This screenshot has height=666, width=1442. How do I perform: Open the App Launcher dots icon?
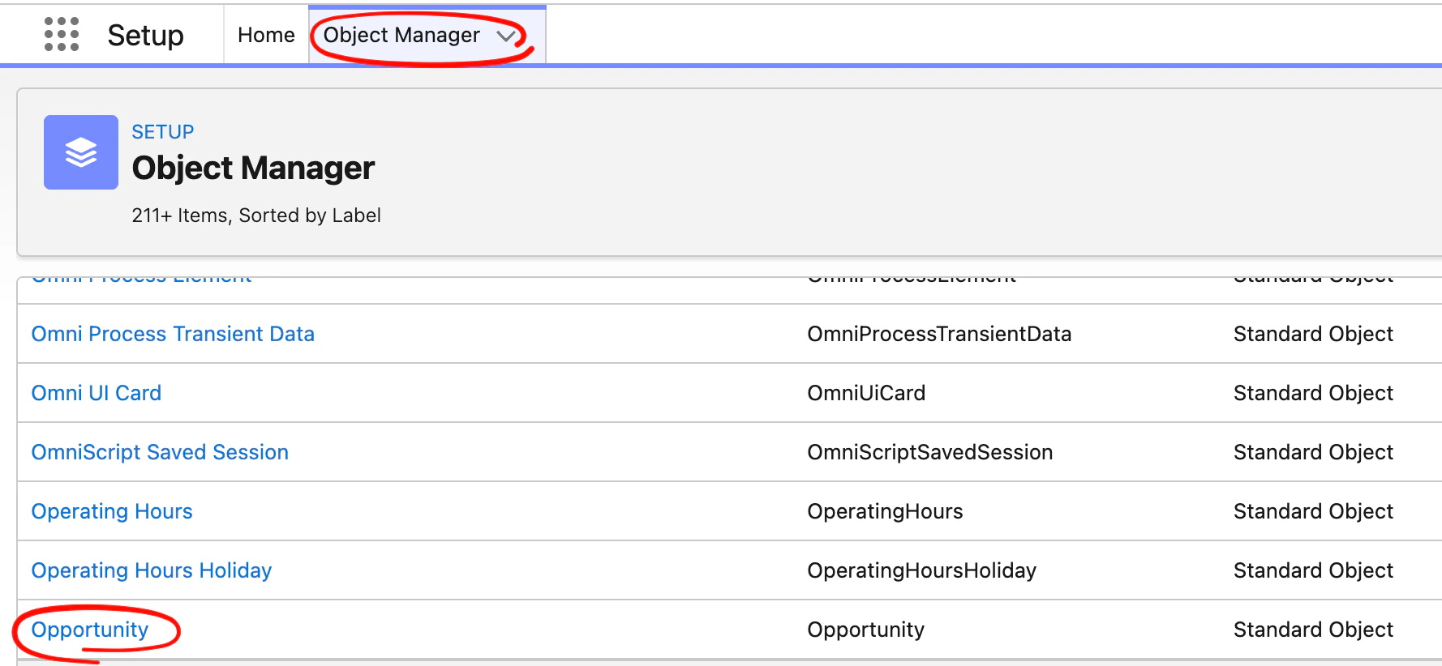(62, 34)
